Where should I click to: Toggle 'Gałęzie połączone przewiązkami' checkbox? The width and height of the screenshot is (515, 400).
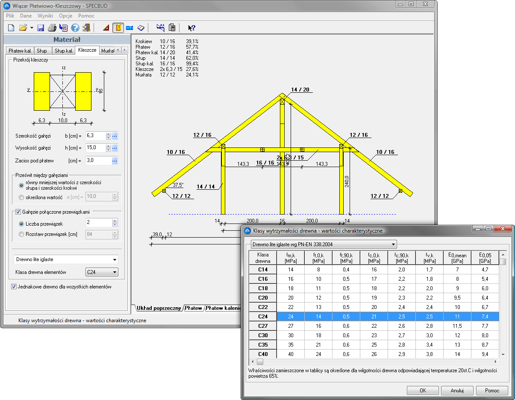click(18, 212)
